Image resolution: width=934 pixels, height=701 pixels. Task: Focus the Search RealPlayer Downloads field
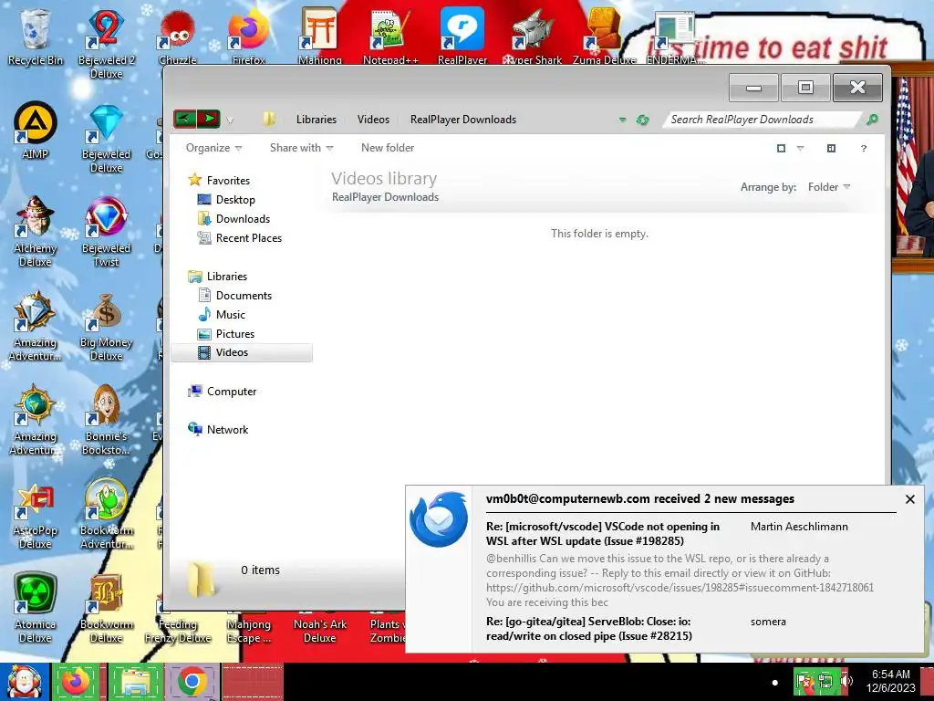click(763, 120)
